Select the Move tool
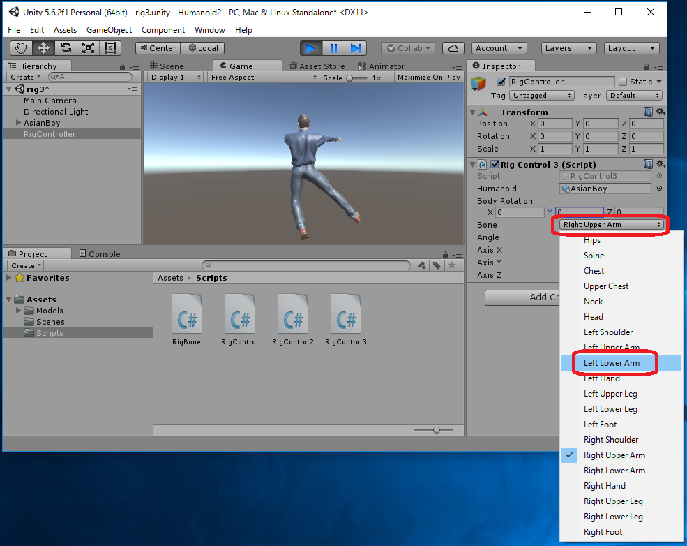687x546 pixels. pyautogui.click(x=43, y=48)
